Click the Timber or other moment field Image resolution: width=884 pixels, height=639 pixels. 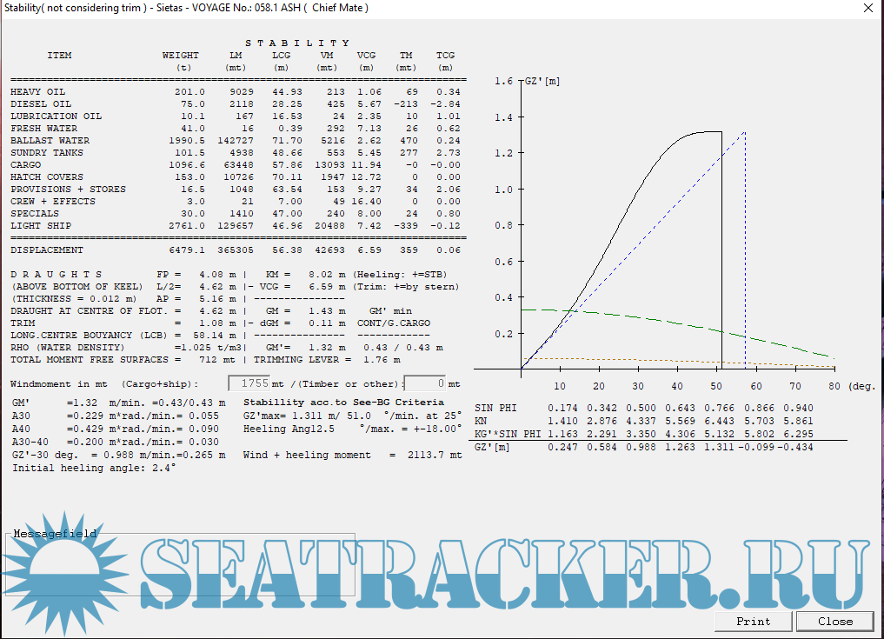click(x=425, y=383)
